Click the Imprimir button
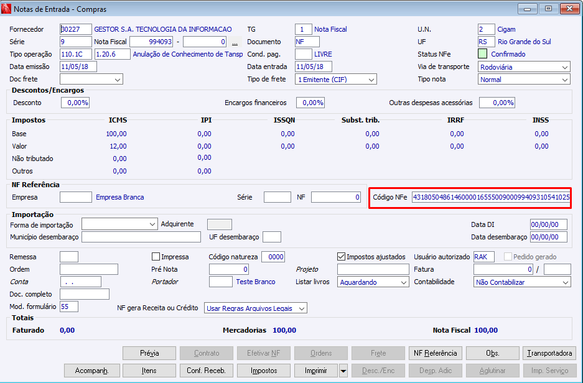The width and height of the screenshot is (583, 383). click(316, 371)
